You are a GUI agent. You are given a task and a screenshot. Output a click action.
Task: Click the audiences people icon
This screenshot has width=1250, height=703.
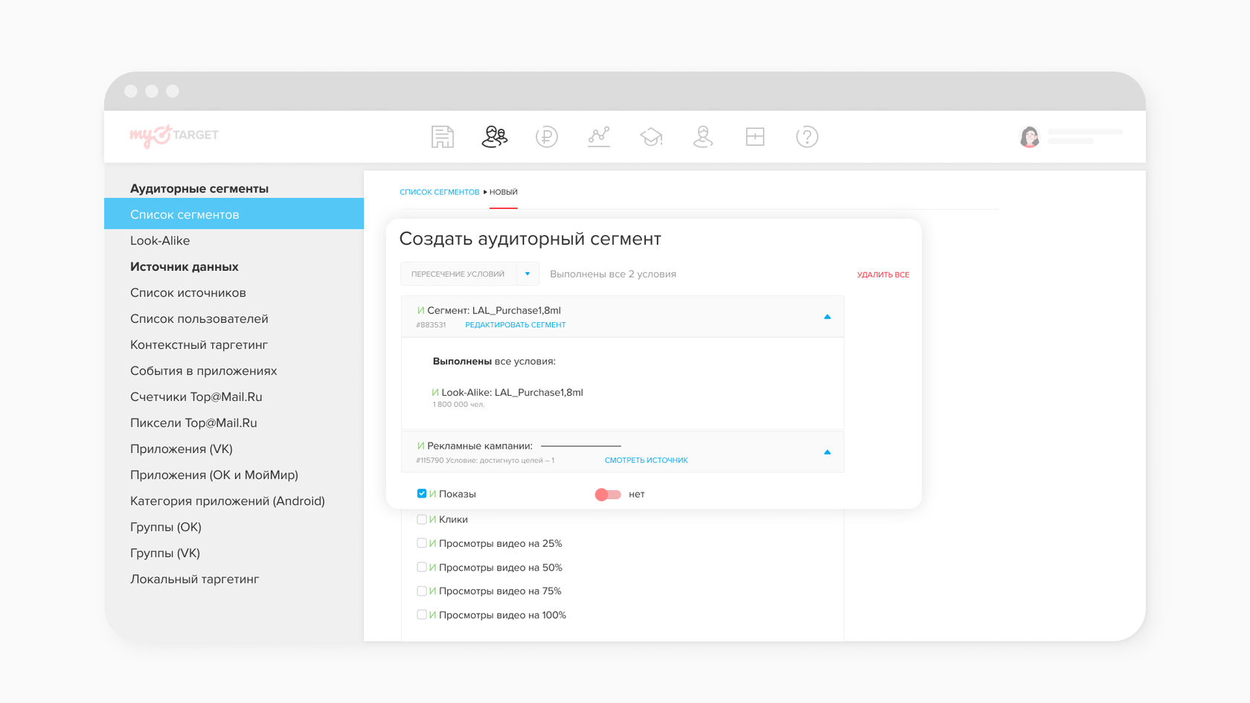[x=494, y=137]
